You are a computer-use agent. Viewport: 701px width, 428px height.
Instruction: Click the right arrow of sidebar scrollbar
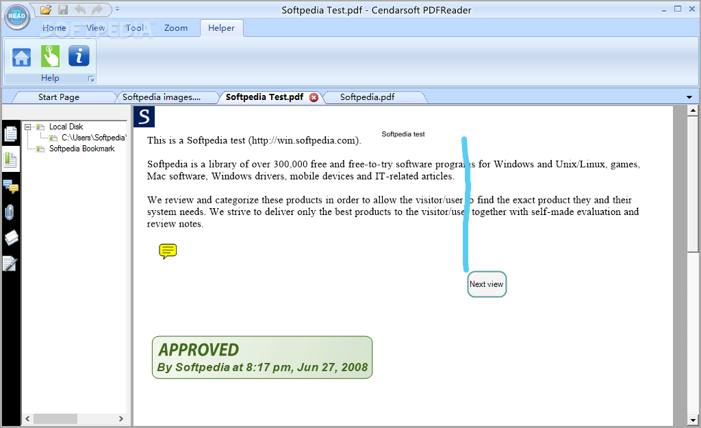(120, 419)
